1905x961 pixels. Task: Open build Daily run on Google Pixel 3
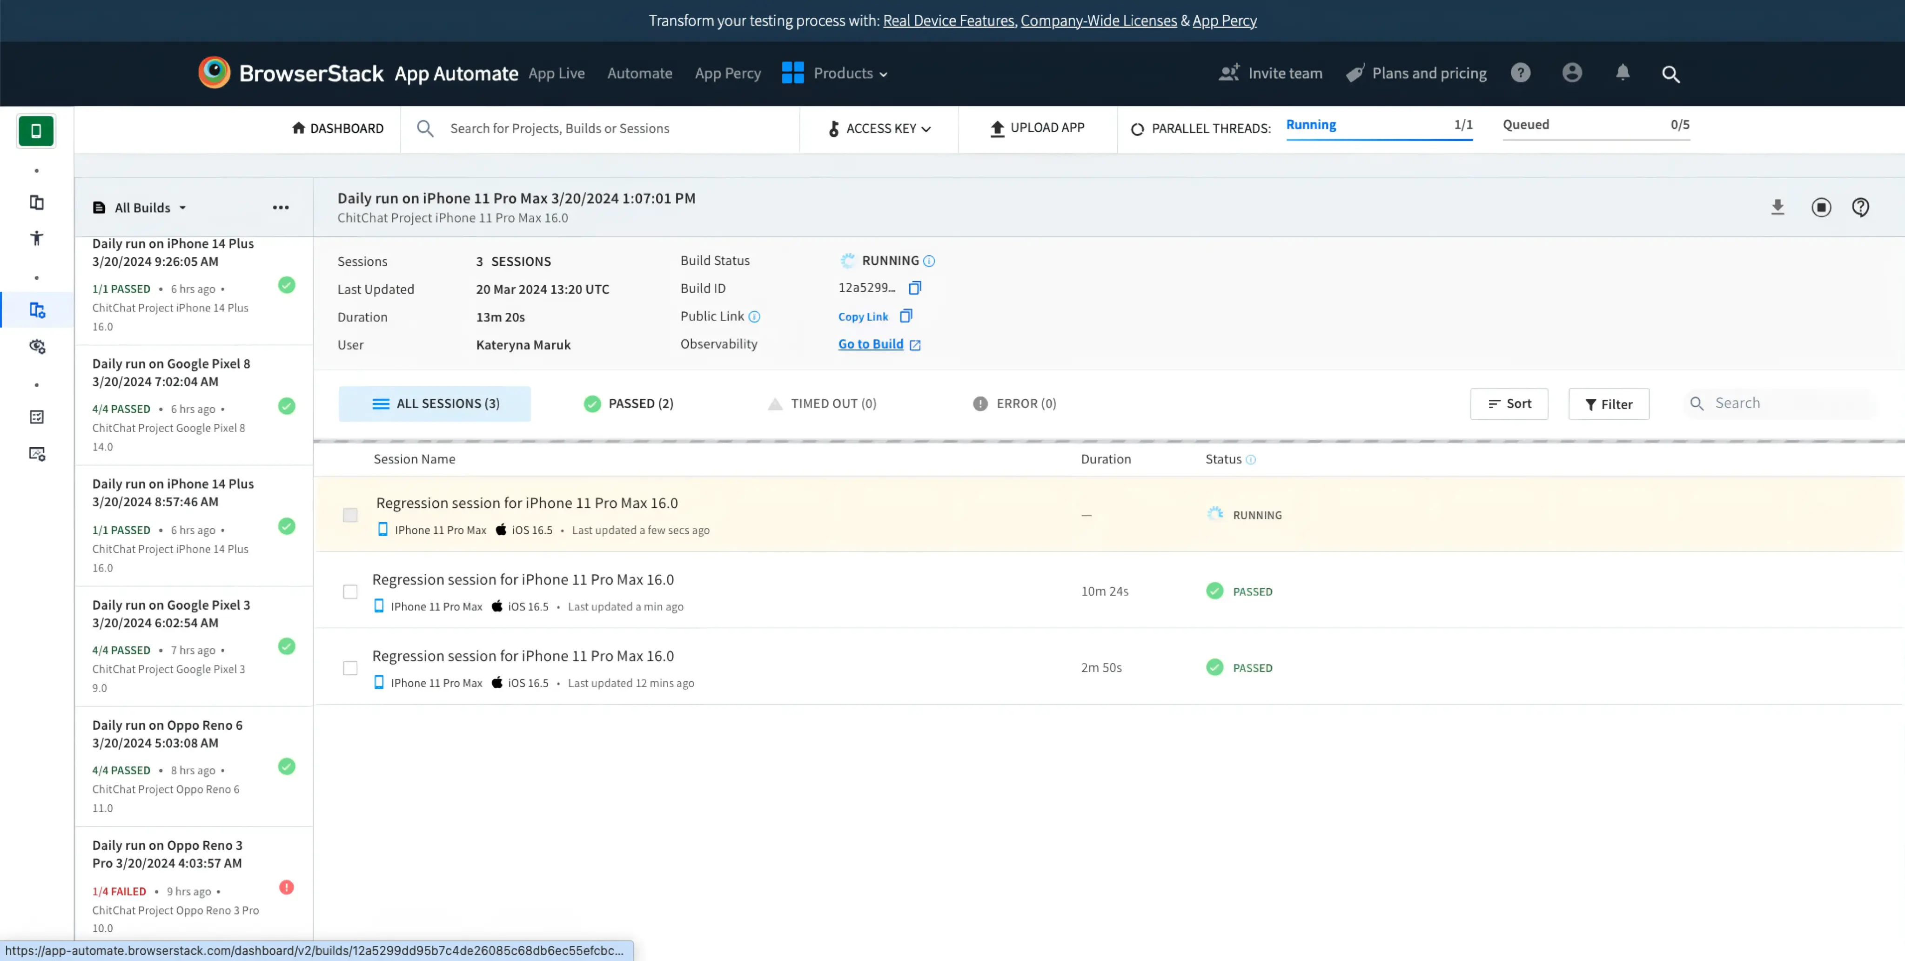coord(194,646)
